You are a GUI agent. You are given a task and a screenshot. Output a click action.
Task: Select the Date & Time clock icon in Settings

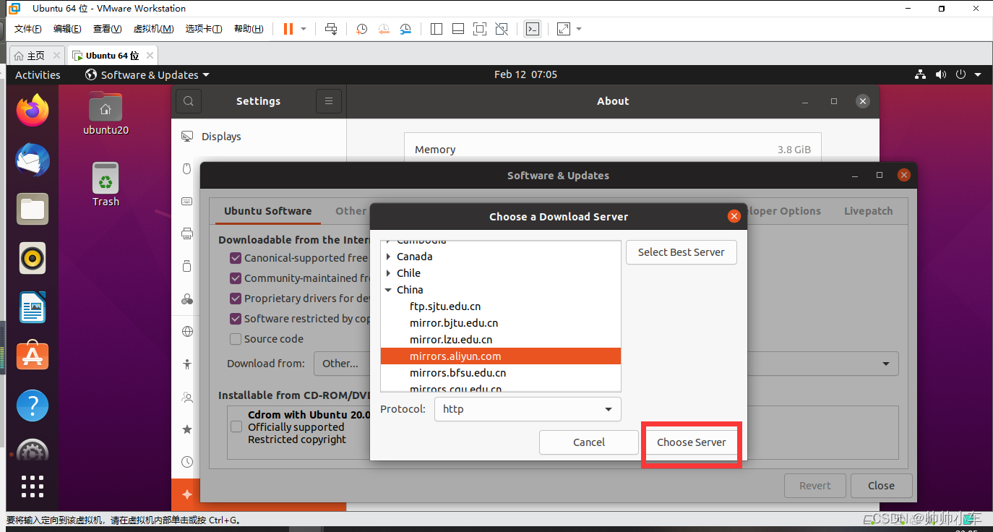[187, 462]
